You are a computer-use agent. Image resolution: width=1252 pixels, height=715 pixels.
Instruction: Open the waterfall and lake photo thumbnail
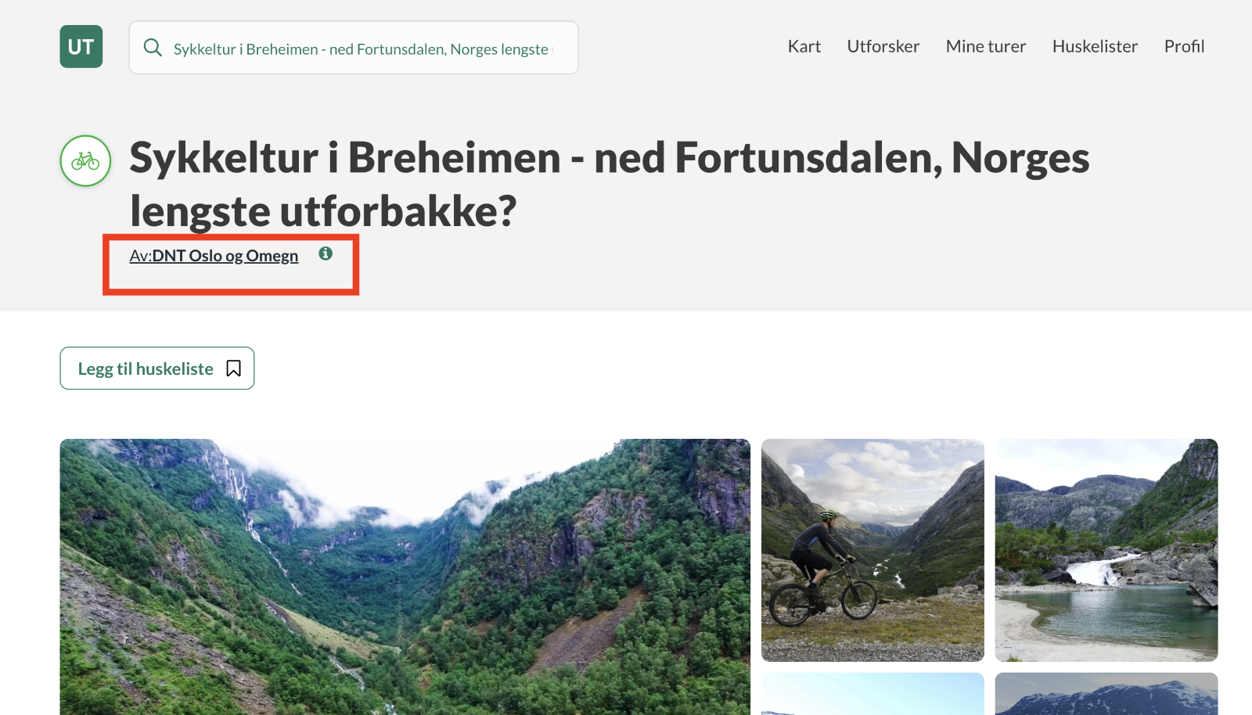click(x=1106, y=550)
